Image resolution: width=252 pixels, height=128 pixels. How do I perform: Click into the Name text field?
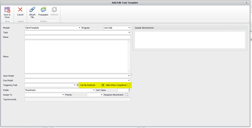click(x=78, y=37)
